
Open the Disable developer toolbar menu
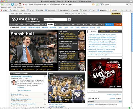[5, 10]
